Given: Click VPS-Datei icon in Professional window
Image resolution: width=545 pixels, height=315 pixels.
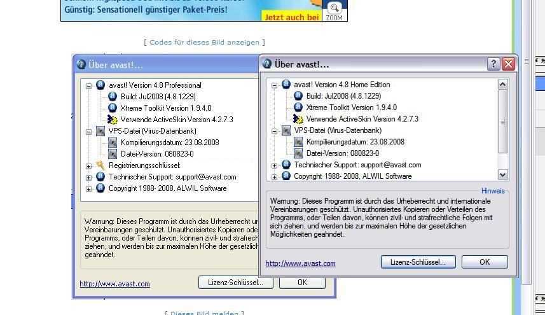Looking at the screenshot, I should click(100, 130).
